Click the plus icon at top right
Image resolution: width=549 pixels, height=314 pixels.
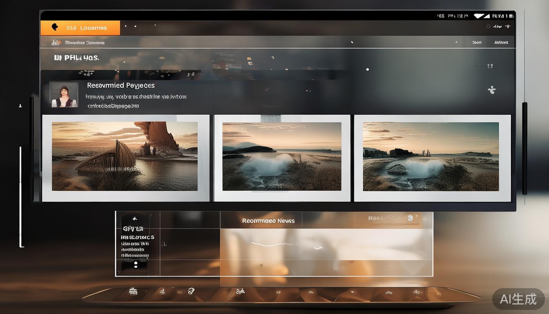[x=508, y=26]
